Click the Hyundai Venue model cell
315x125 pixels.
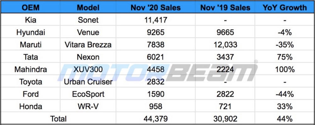pos(88,32)
